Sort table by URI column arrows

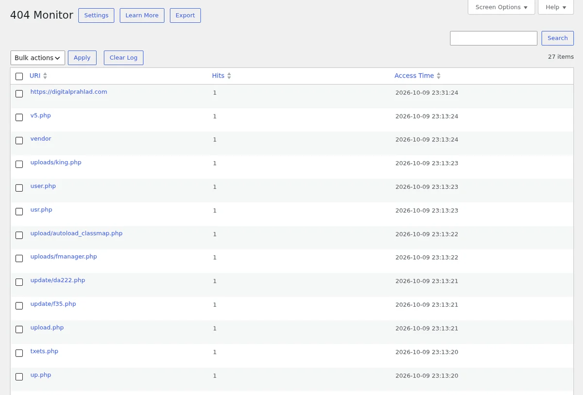tap(45, 76)
